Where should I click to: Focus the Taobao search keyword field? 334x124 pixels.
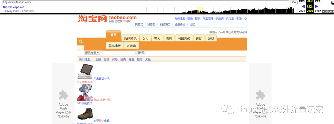[x=118, y=53]
